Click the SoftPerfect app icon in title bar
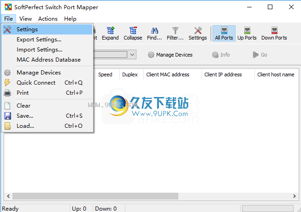Image resolution: width=301 pixels, height=212 pixels. (x=8, y=7)
